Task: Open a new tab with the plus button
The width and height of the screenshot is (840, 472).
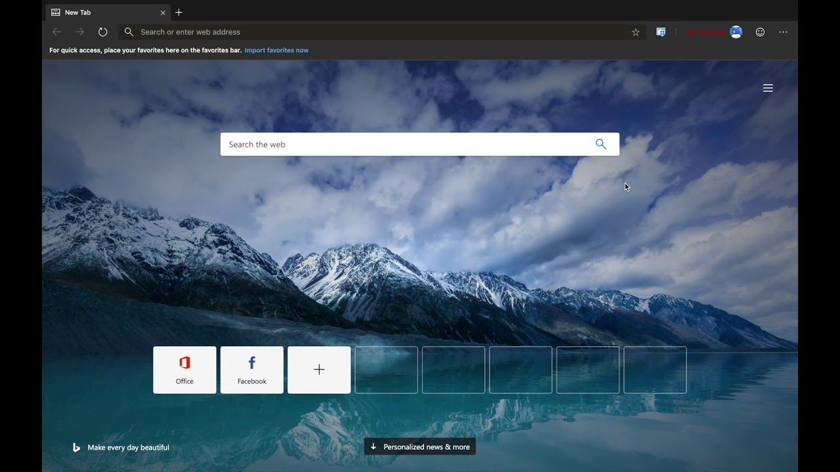Action: (x=178, y=12)
